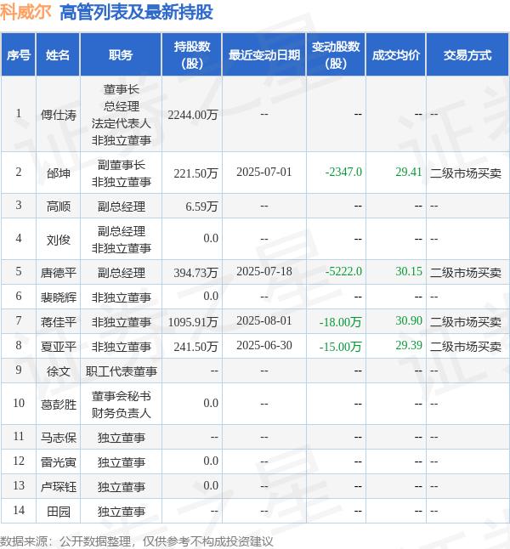
Task: Click 二级市场买卖 in 邰坤's row
Action: pyautogui.click(x=466, y=173)
